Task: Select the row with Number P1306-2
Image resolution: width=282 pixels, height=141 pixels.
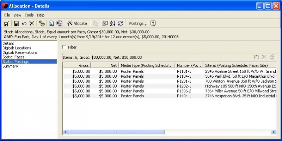Action: [184, 91]
